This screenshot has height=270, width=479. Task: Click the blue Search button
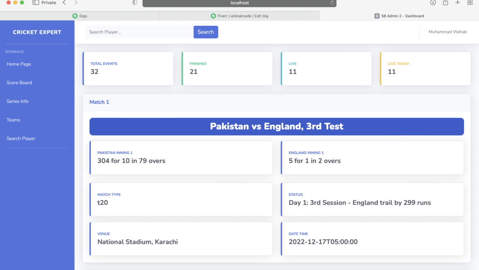click(206, 32)
